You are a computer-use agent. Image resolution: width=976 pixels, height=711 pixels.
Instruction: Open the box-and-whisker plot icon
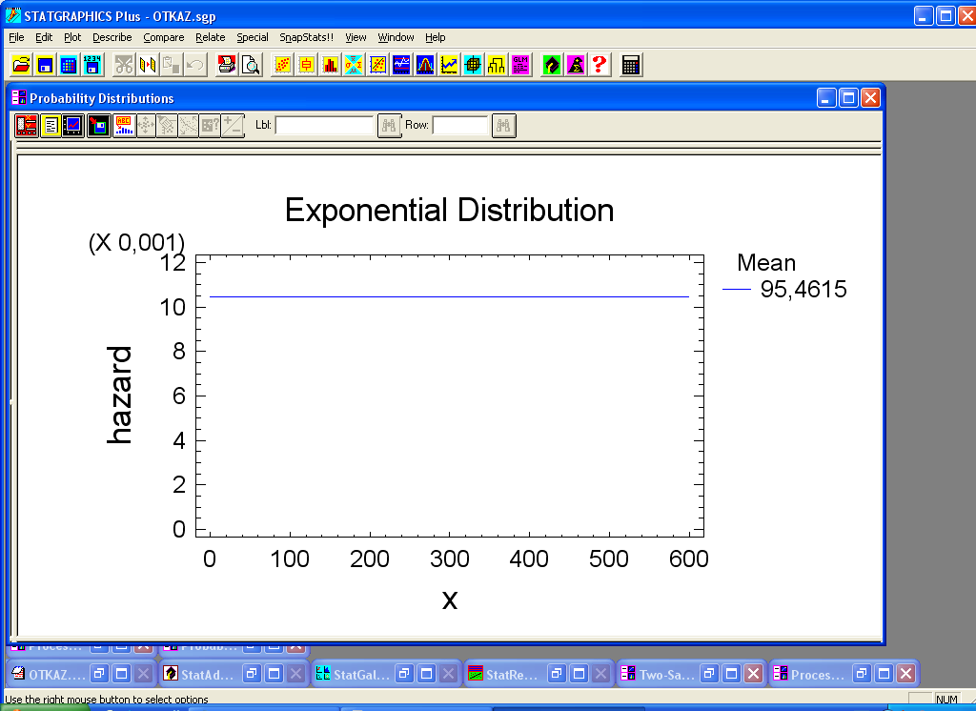pos(306,65)
